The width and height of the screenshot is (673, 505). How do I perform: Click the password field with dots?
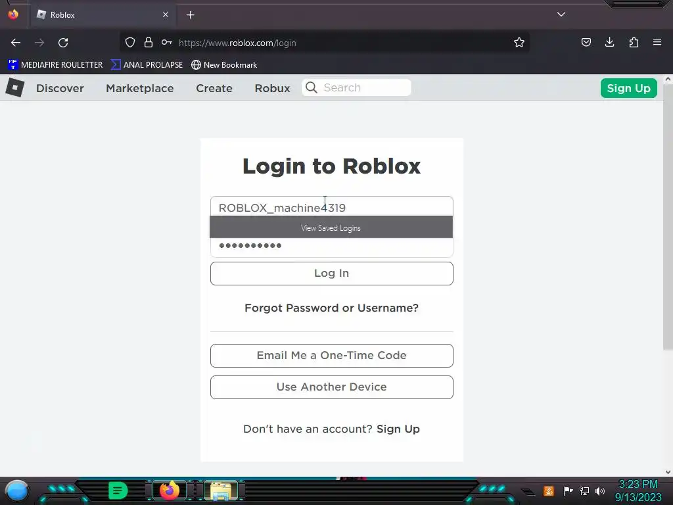(332, 247)
